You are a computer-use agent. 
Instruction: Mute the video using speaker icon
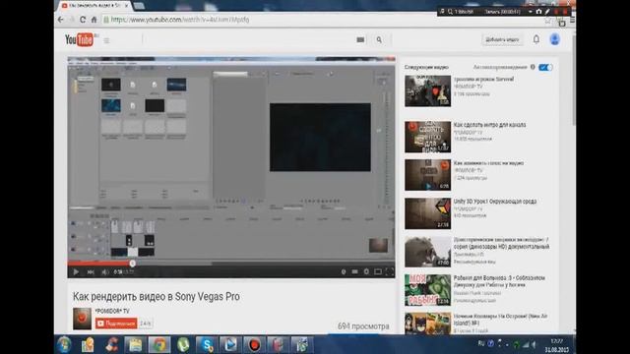coord(105,271)
